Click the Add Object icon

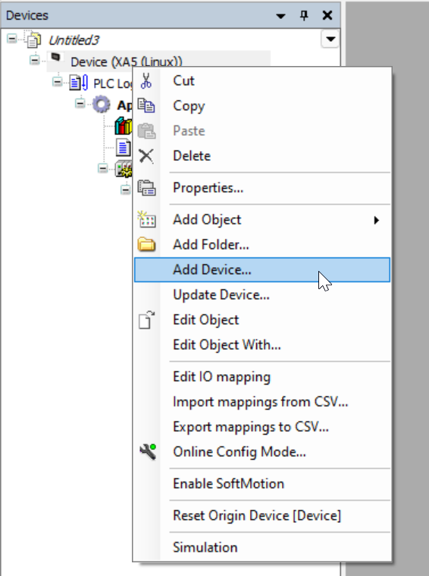click(x=146, y=219)
